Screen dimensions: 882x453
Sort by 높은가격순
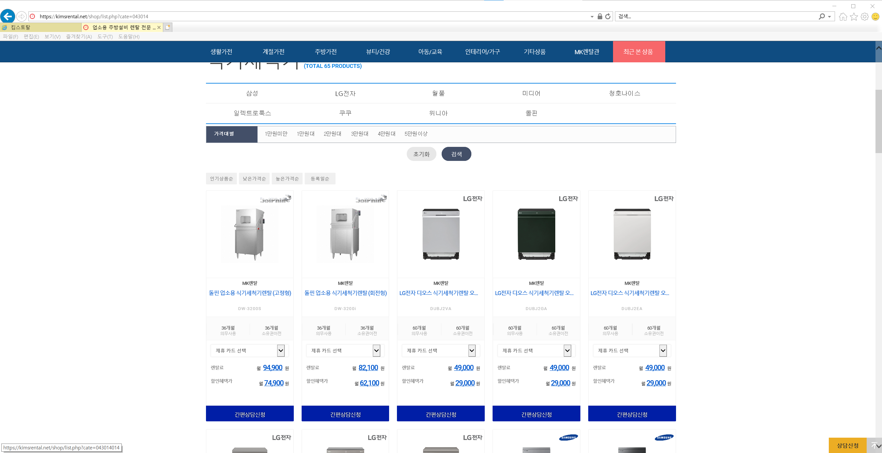[x=287, y=179]
